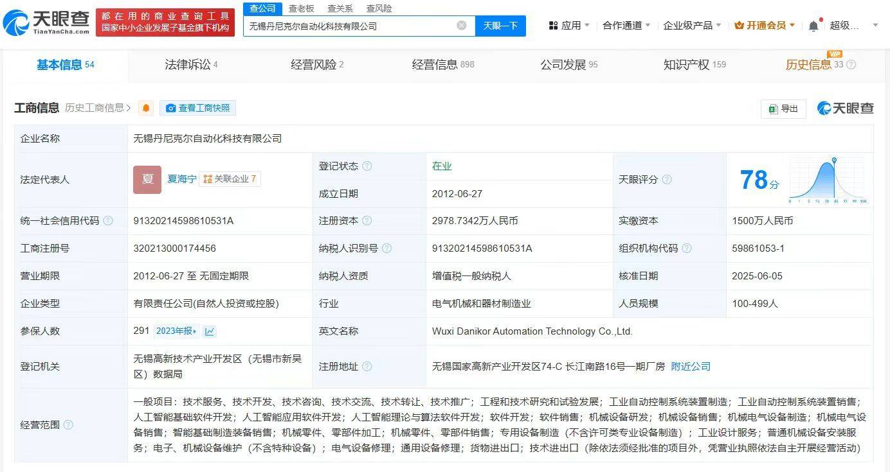Click the organization code 59861053-1
This screenshot has width=890, height=472.
(x=758, y=249)
